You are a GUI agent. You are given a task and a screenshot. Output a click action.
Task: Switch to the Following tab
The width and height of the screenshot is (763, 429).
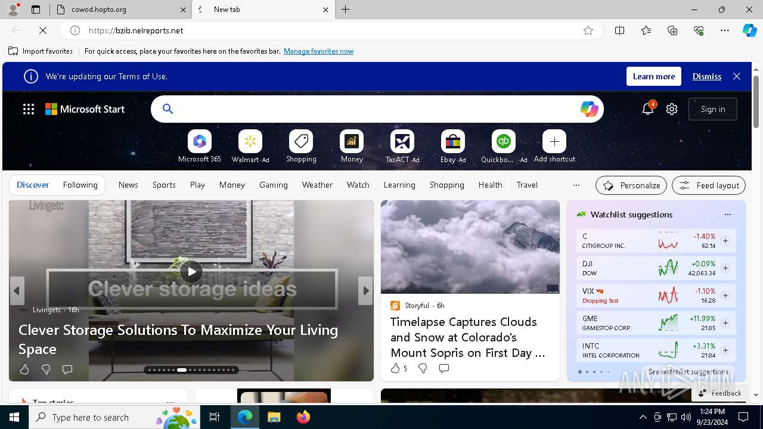(x=80, y=185)
